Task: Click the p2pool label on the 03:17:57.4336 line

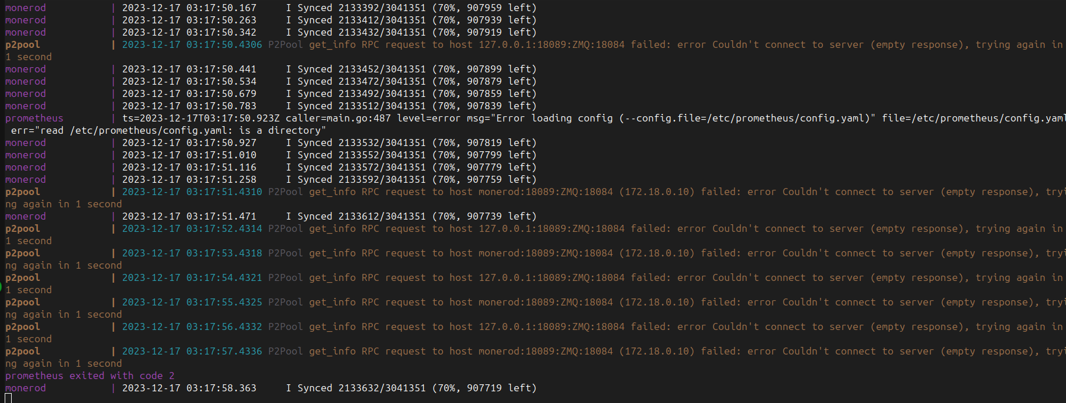Action: pyautogui.click(x=22, y=351)
